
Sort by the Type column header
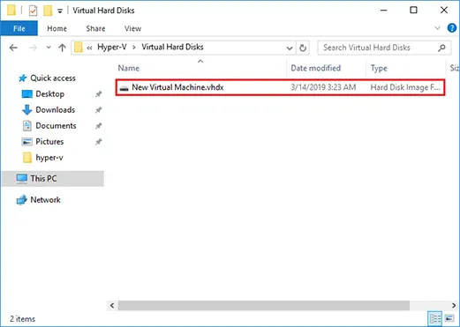pos(379,68)
